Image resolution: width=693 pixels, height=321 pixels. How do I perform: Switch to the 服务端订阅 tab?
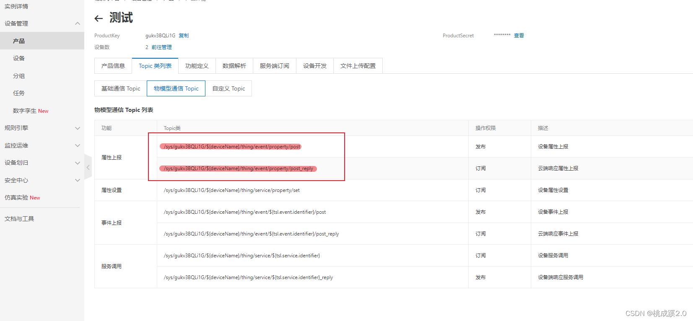pyautogui.click(x=275, y=66)
